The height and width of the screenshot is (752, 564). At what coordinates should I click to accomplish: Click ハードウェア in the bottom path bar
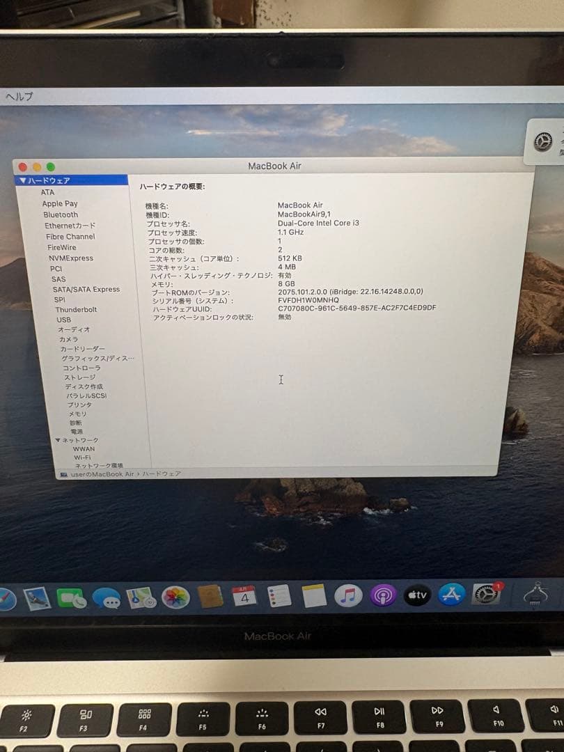(162, 474)
